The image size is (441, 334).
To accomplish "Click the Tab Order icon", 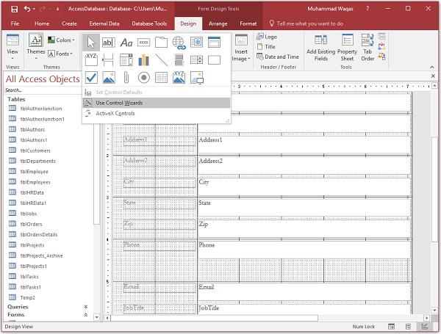I will (x=367, y=47).
